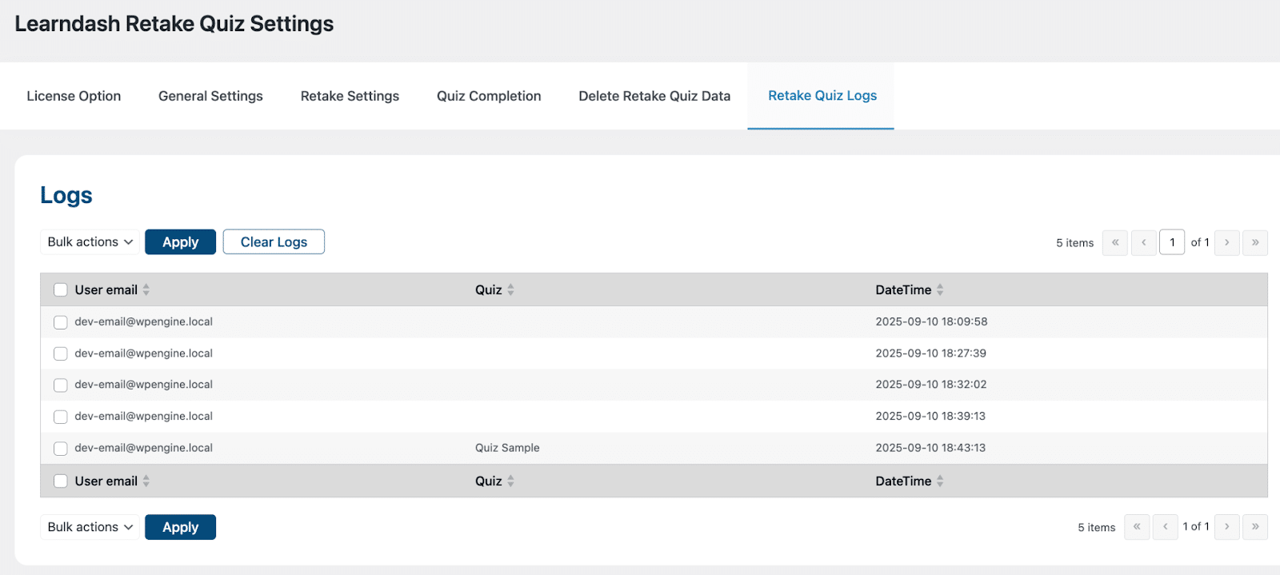Select the log row dated 18:09:58

coord(61,322)
